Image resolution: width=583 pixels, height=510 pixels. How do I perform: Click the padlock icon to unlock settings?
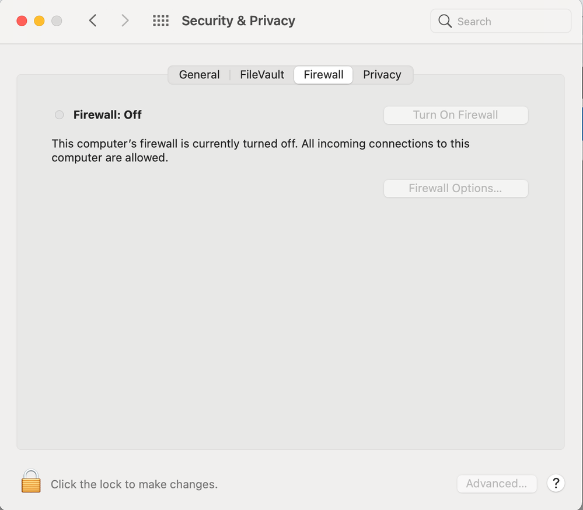point(31,481)
